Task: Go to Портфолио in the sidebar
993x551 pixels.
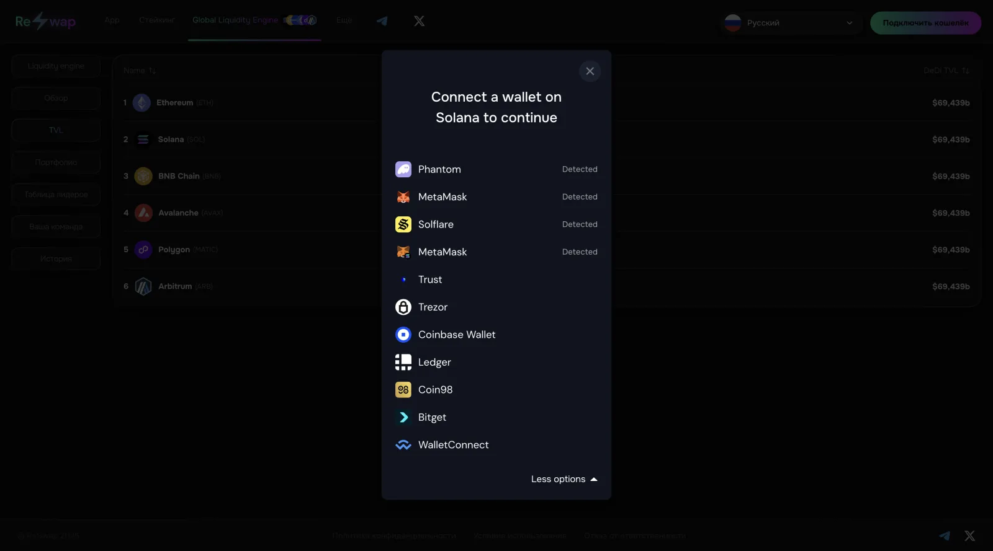Action: [x=56, y=162]
